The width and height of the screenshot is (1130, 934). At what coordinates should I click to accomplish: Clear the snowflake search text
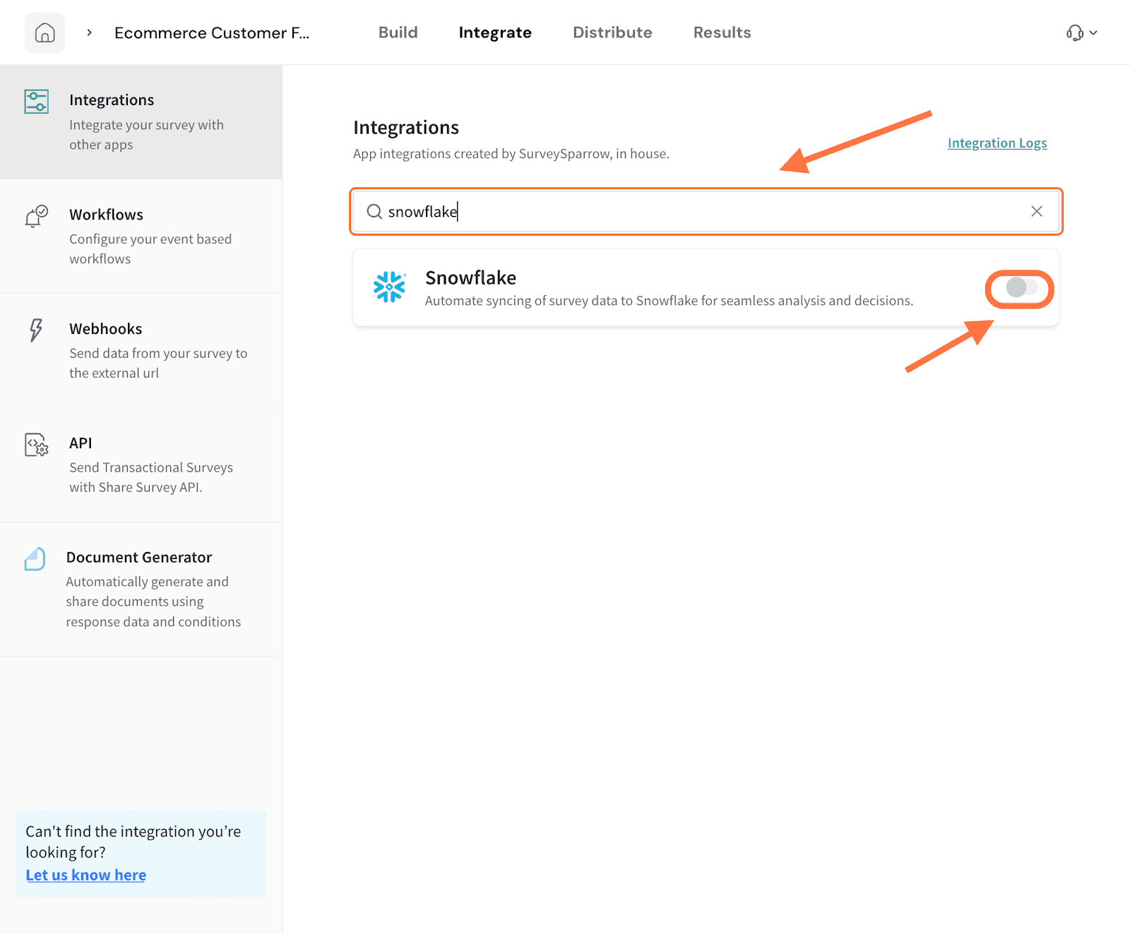point(1036,212)
